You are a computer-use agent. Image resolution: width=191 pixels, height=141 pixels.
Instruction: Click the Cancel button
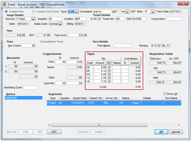pos(176,132)
